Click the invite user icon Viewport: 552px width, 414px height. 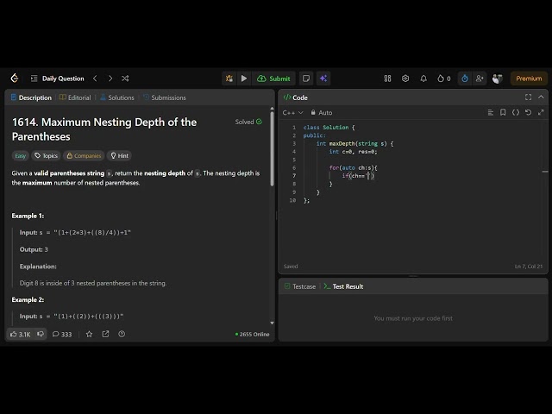pyautogui.click(x=480, y=78)
